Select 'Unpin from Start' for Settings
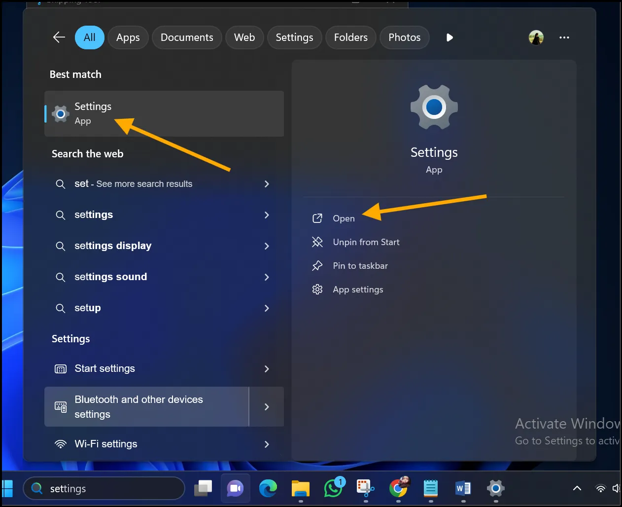 [x=366, y=242]
